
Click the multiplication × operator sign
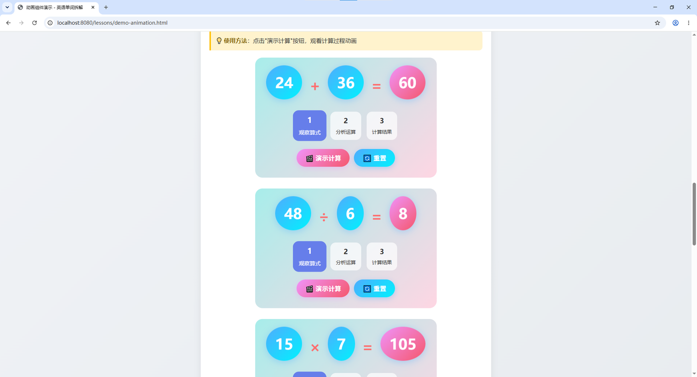pyautogui.click(x=315, y=348)
